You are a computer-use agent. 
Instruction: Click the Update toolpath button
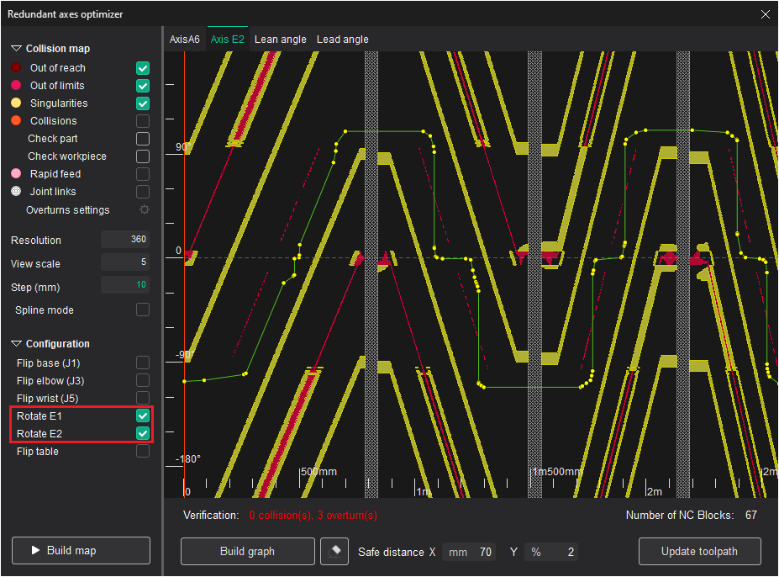point(699,552)
